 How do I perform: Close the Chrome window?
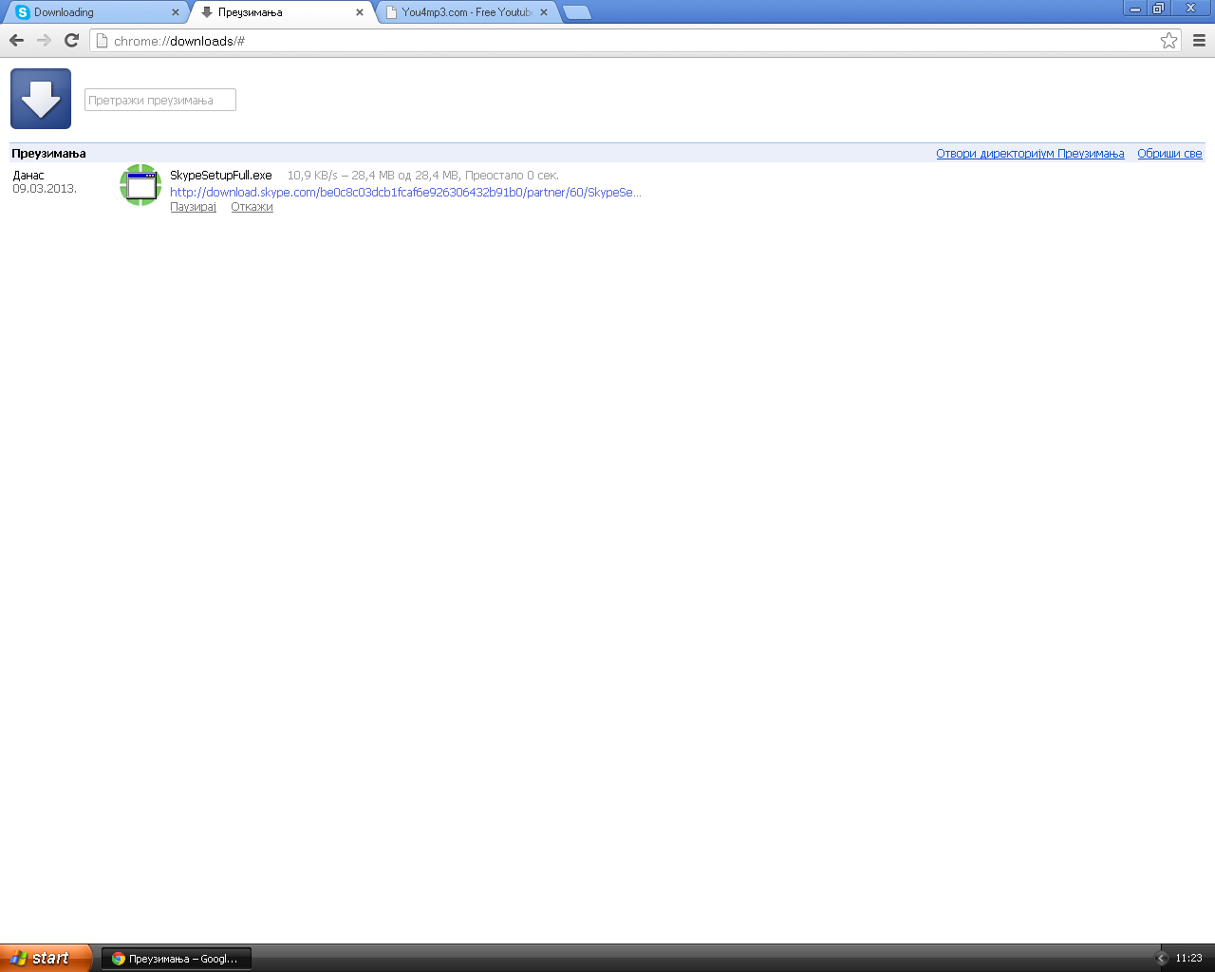(1190, 9)
